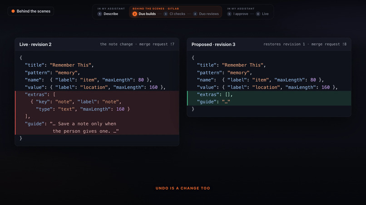
Task: Click the "value" line in the Proposed panel
Action: (x=267, y=87)
